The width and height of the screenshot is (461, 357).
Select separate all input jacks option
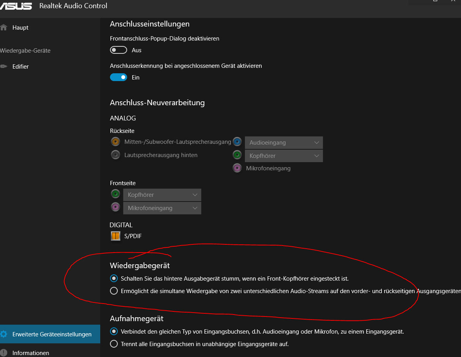point(114,344)
